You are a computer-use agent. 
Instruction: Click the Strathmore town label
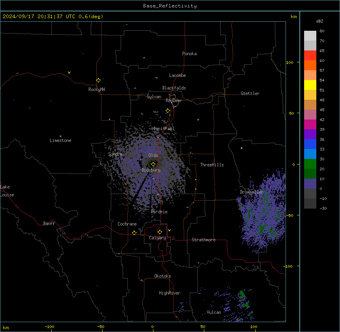click(x=204, y=240)
